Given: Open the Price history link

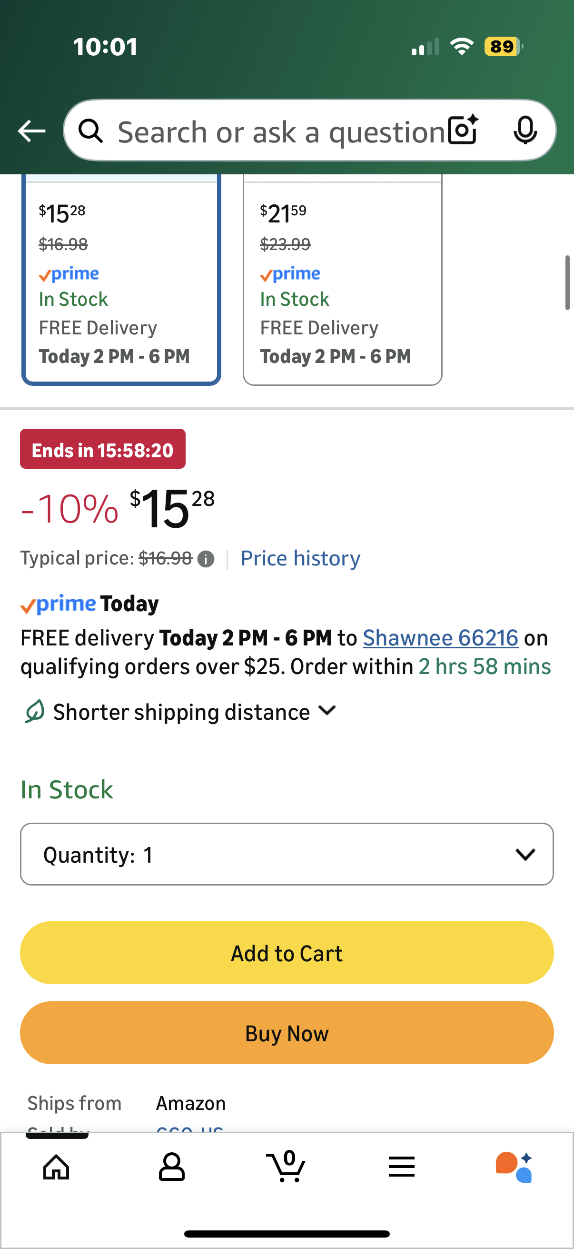Looking at the screenshot, I should [x=300, y=559].
